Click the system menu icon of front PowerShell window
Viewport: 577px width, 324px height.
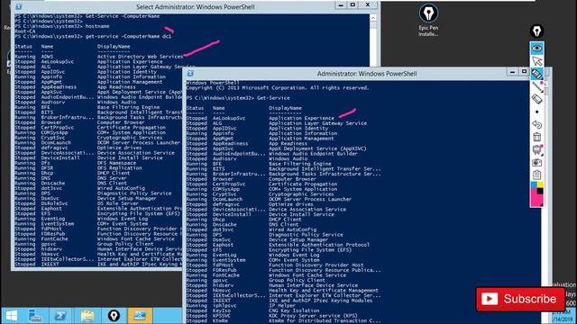click(190, 74)
